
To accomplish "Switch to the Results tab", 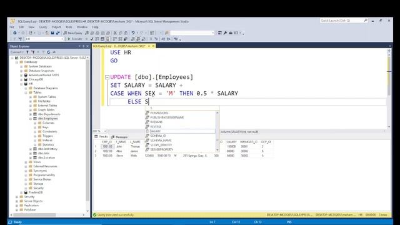I will pos(101,137).
